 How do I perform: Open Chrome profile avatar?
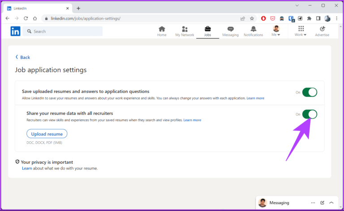pyautogui.click(x=327, y=19)
